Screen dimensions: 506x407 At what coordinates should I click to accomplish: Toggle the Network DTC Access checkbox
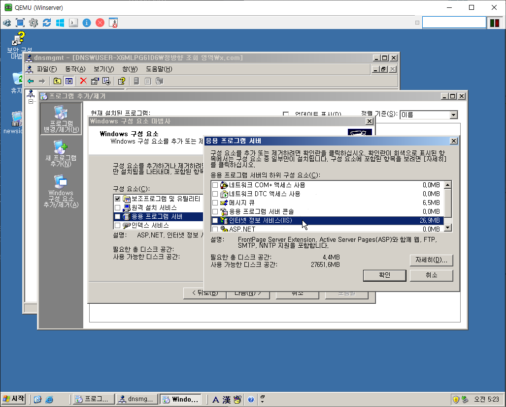(x=215, y=194)
